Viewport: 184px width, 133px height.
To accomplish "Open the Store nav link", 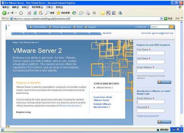I will point(79,27).
